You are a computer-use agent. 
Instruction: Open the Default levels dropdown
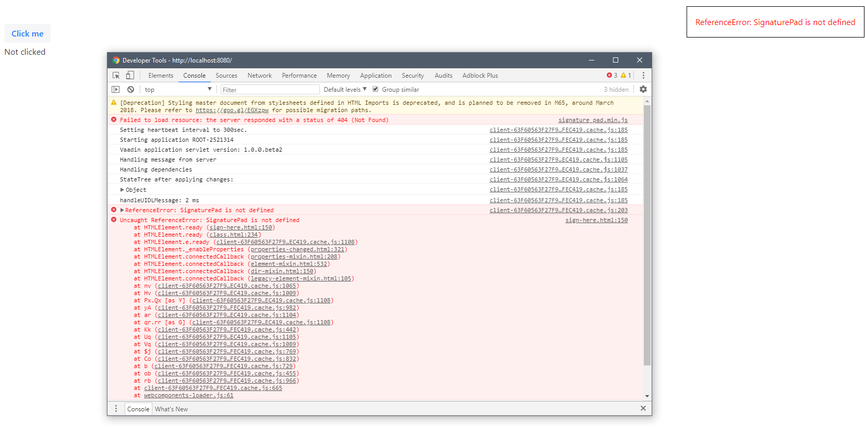pyautogui.click(x=345, y=90)
